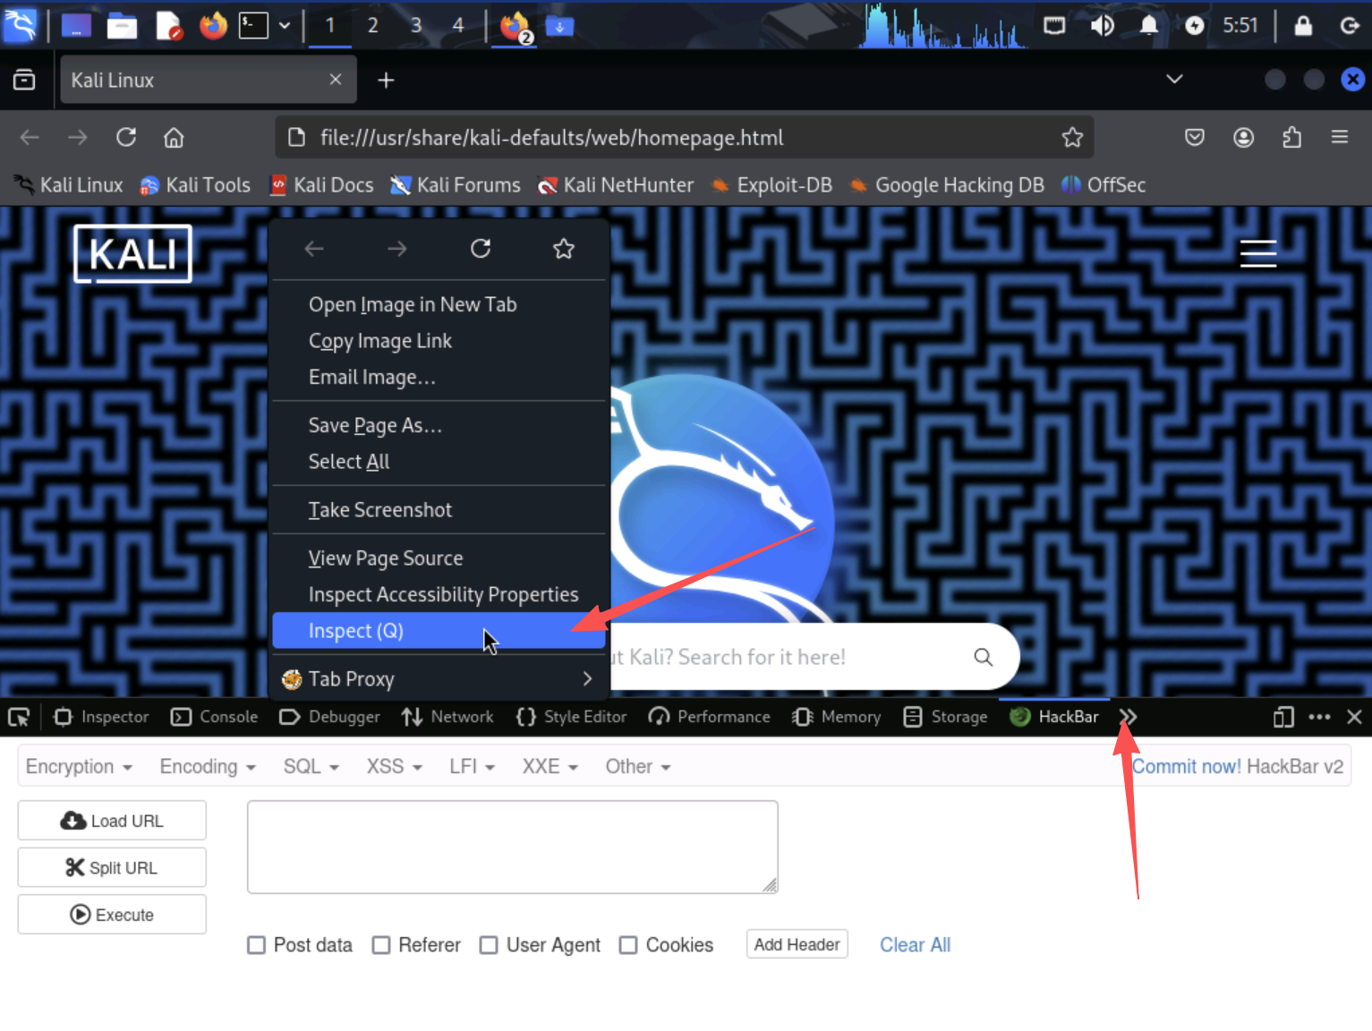Choose Inspect Accessibility Properties

click(x=439, y=594)
